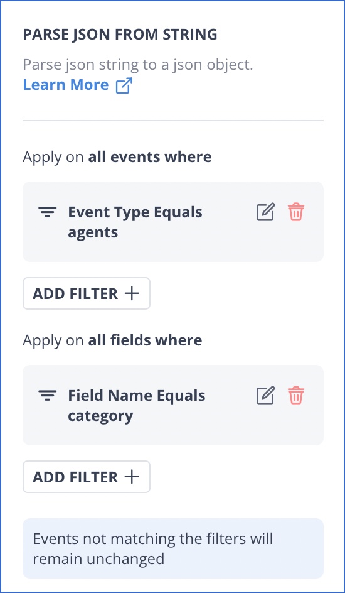Image resolution: width=345 pixels, height=593 pixels.
Task: Click the 'Apply on all fields where' label
Action: tap(112, 340)
